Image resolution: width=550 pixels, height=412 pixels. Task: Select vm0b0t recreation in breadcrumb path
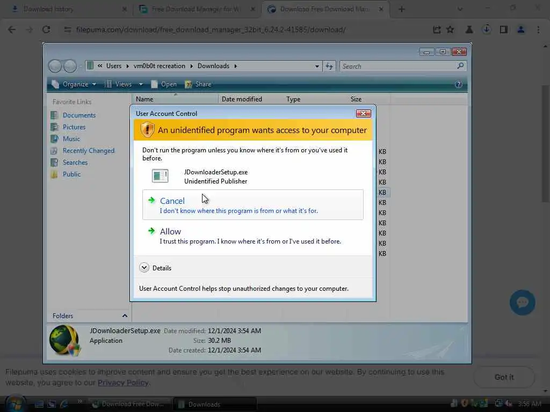159,66
